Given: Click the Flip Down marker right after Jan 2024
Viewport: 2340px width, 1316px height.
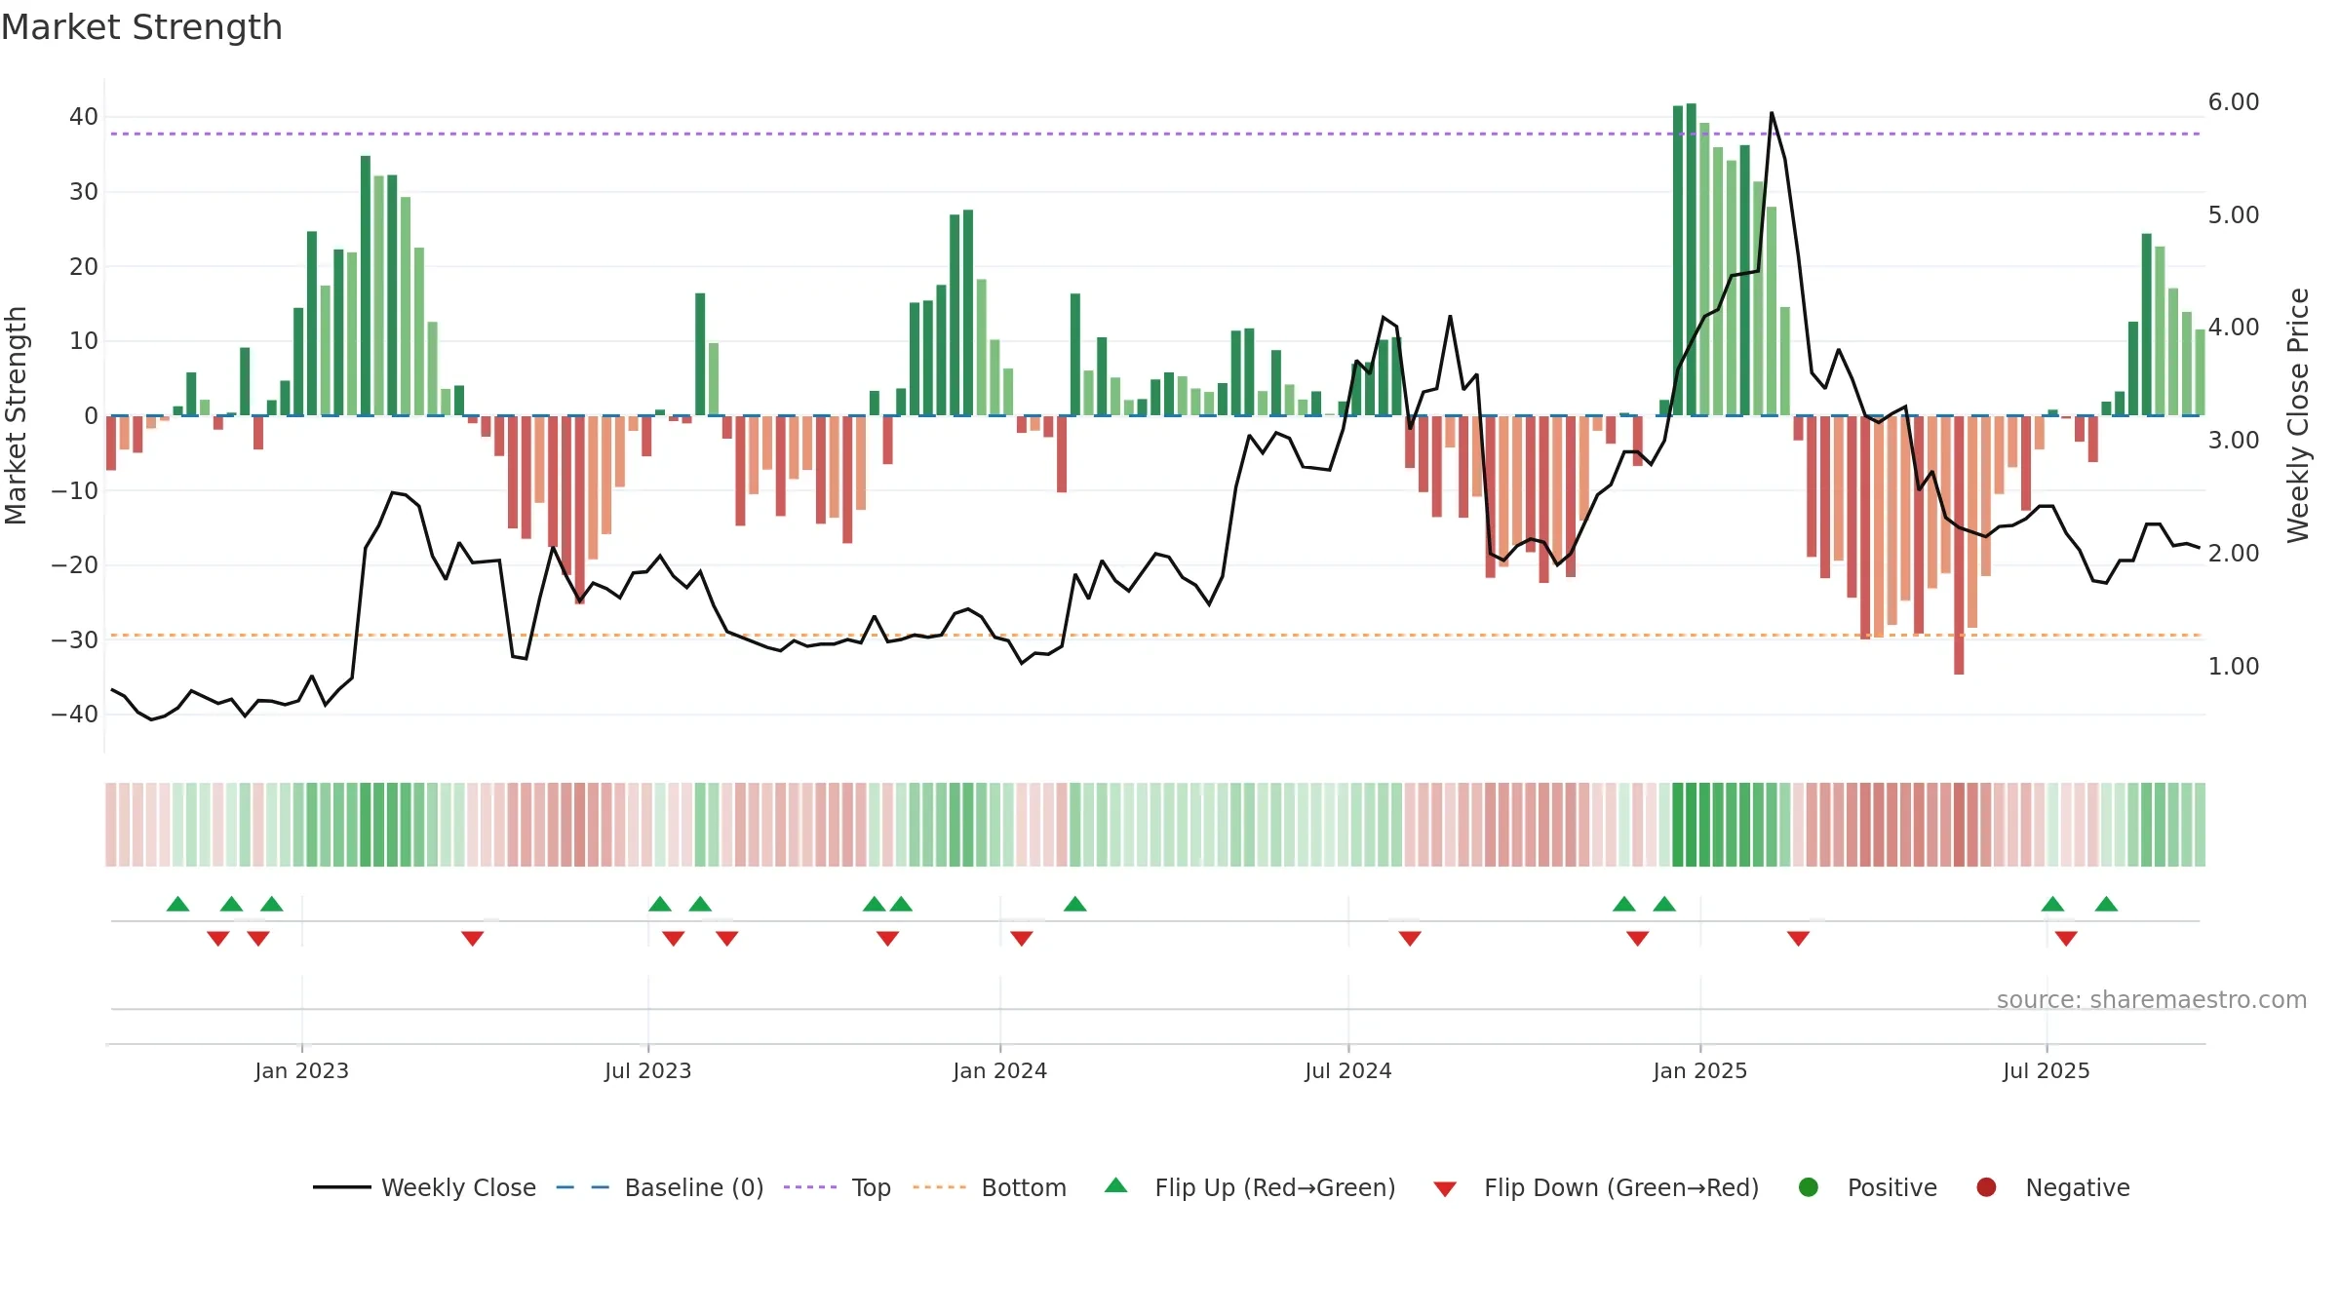Looking at the screenshot, I should point(1022,938).
